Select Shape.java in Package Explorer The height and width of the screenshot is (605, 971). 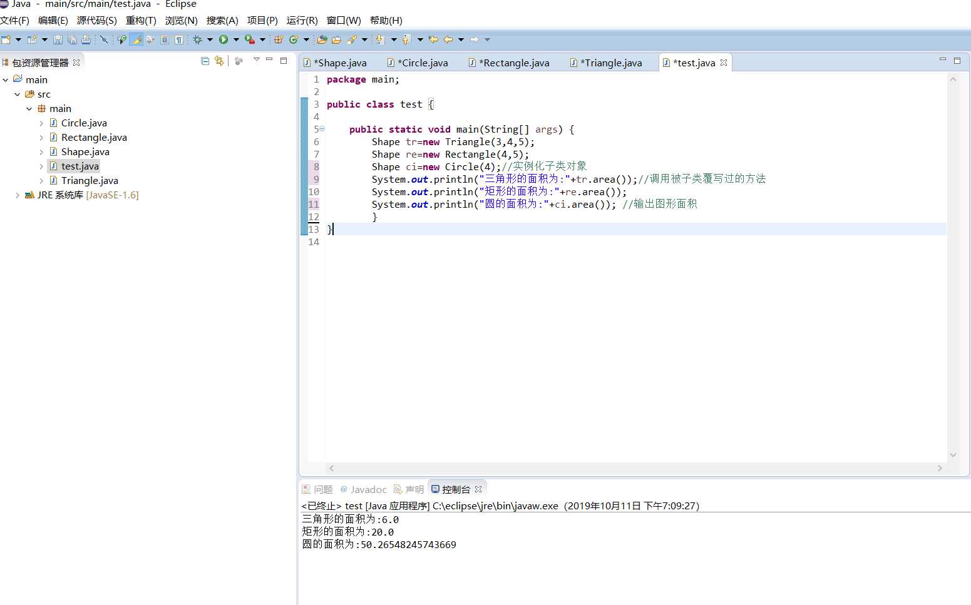[x=85, y=151]
